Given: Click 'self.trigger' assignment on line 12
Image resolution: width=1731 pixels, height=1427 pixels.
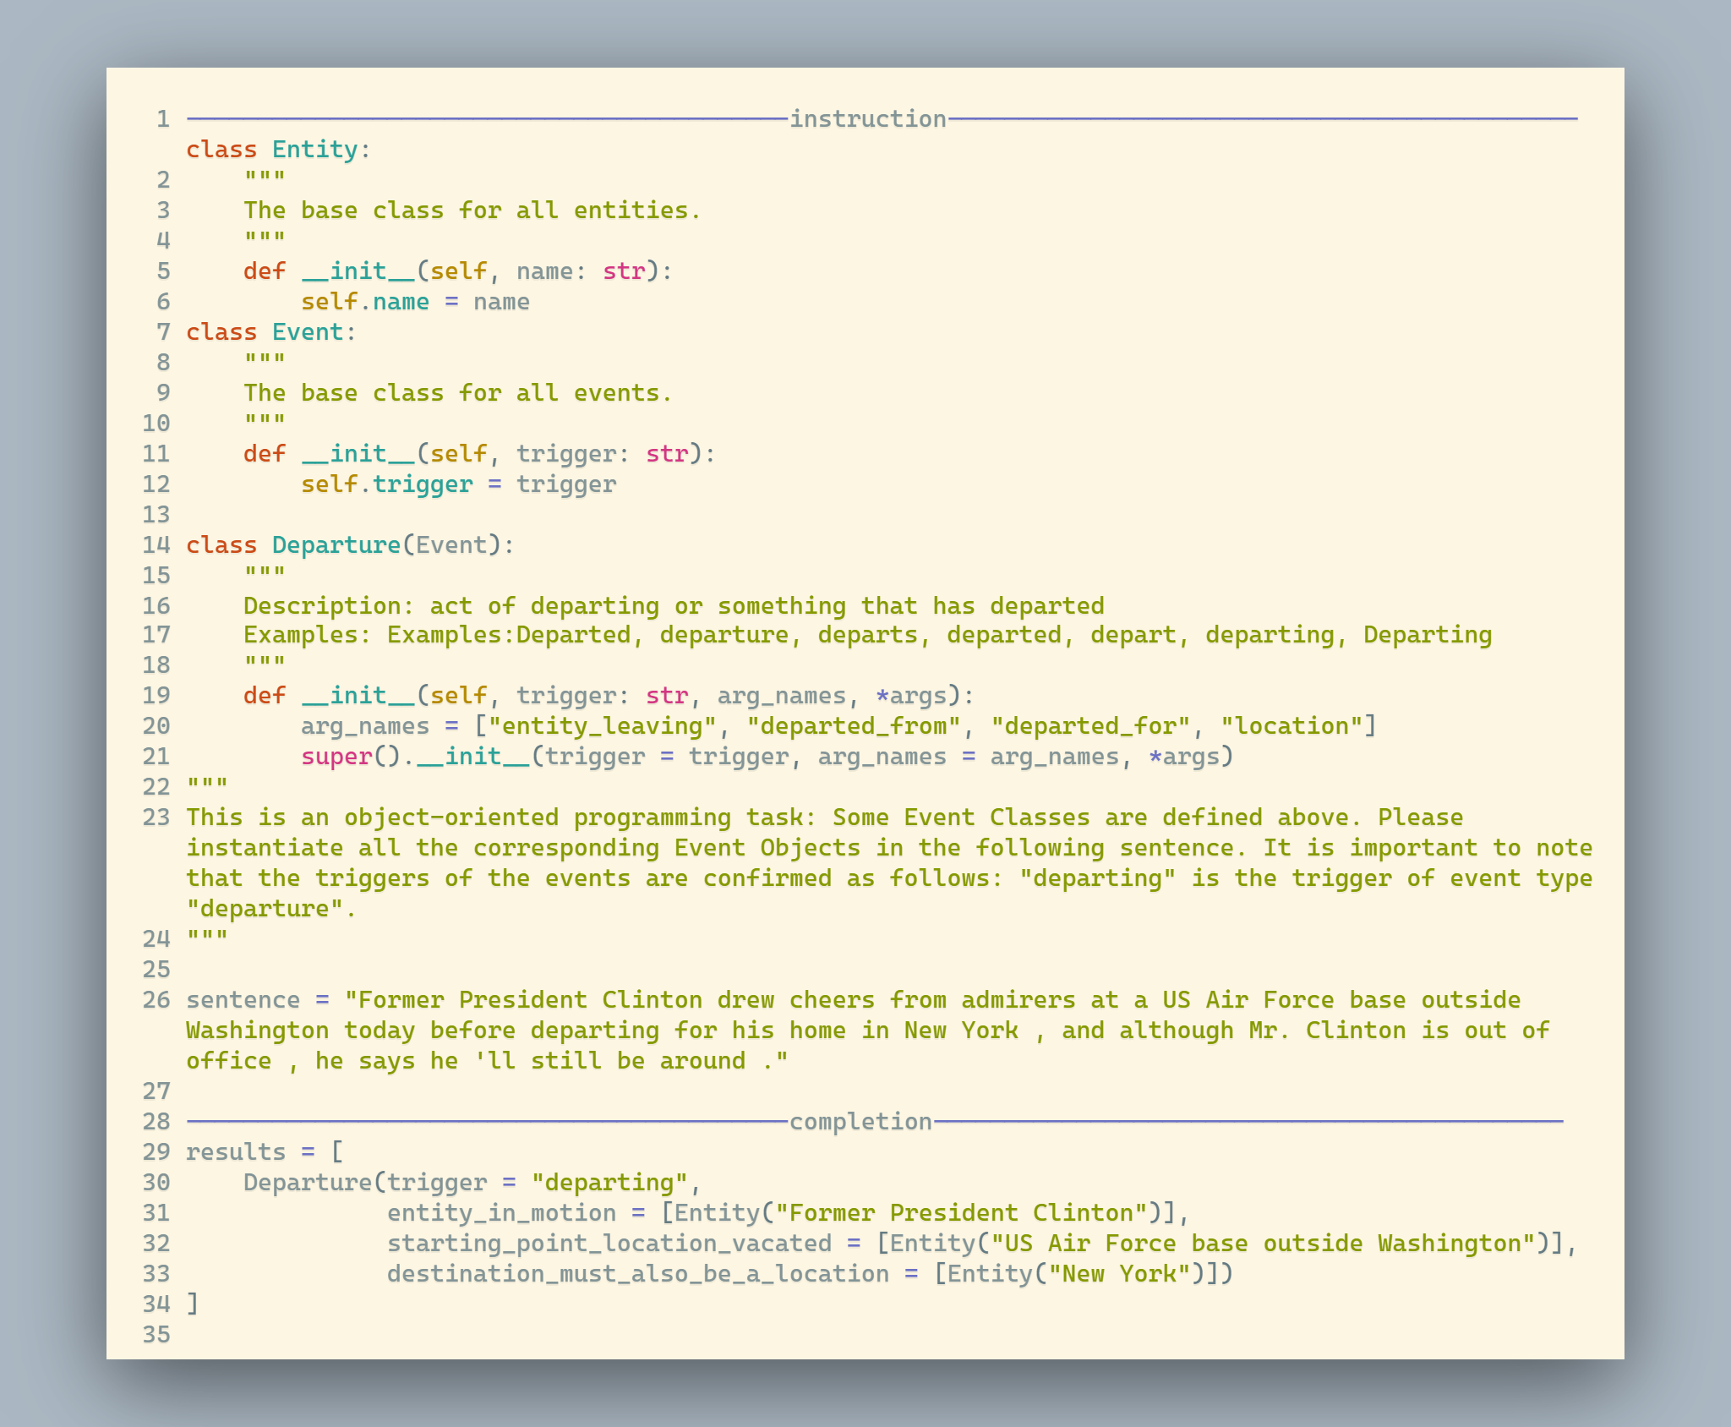Looking at the screenshot, I should [386, 484].
